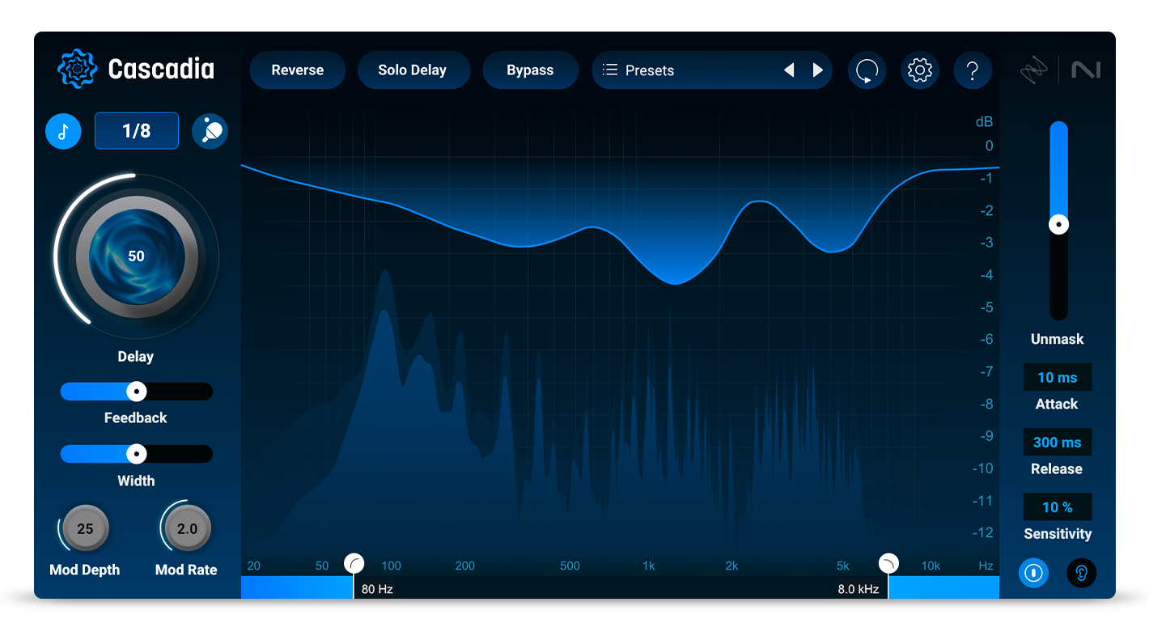Screen dimensions: 1149x623
Task: Click the Width slider handle
Action: click(x=137, y=454)
